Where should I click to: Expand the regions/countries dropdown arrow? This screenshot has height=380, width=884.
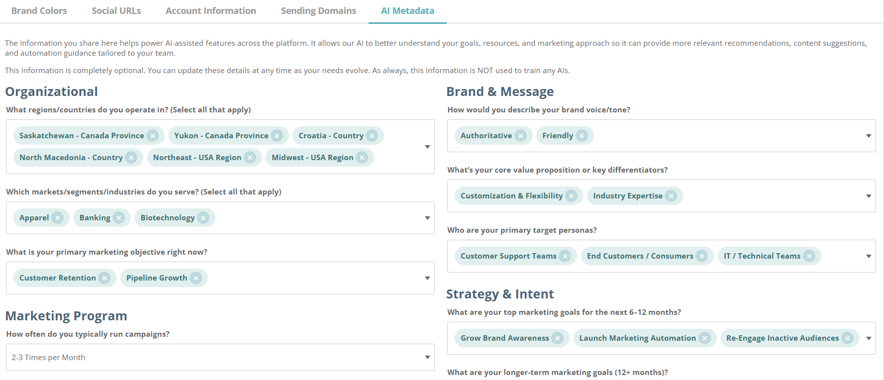pyautogui.click(x=427, y=147)
